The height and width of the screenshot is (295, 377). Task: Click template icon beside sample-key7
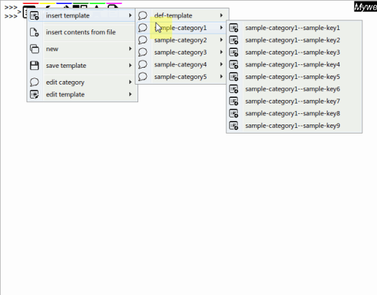pyautogui.click(x=233, y=101)
